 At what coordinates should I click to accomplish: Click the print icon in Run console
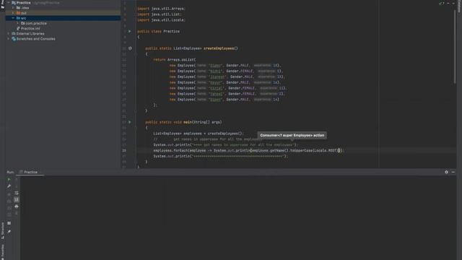pos(17,207)
